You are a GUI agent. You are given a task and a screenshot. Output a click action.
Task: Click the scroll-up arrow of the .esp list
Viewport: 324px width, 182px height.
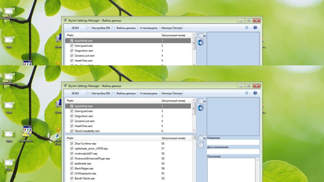click(x=194, y=138)
